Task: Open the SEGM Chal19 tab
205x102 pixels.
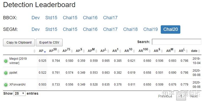Action: 150,29
